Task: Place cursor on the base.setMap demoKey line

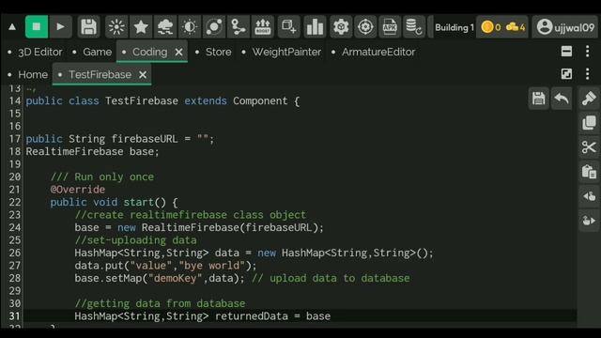Action: tap(242, 278)
